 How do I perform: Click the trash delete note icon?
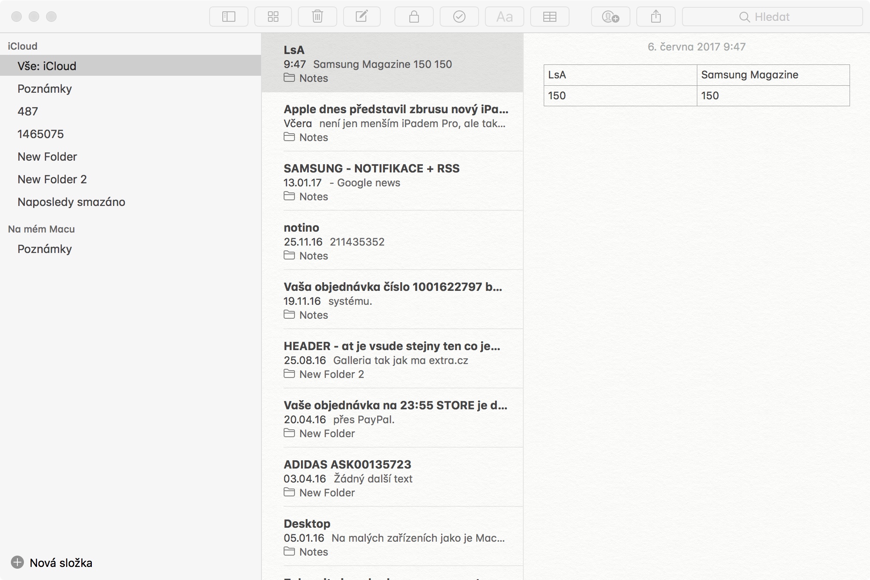[x=318, y=17]
